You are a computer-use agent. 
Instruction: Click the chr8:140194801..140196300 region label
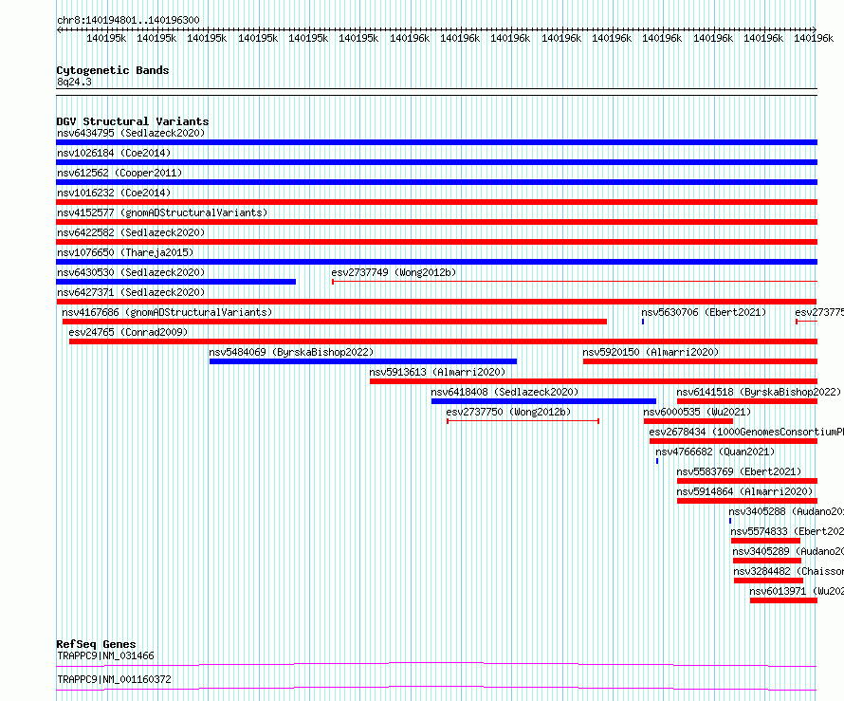128,20
